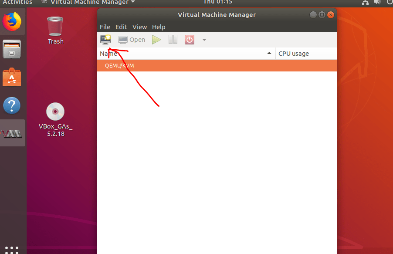393x254 pixels.
Task: Open the Help app from the dock
Action: 12,105
